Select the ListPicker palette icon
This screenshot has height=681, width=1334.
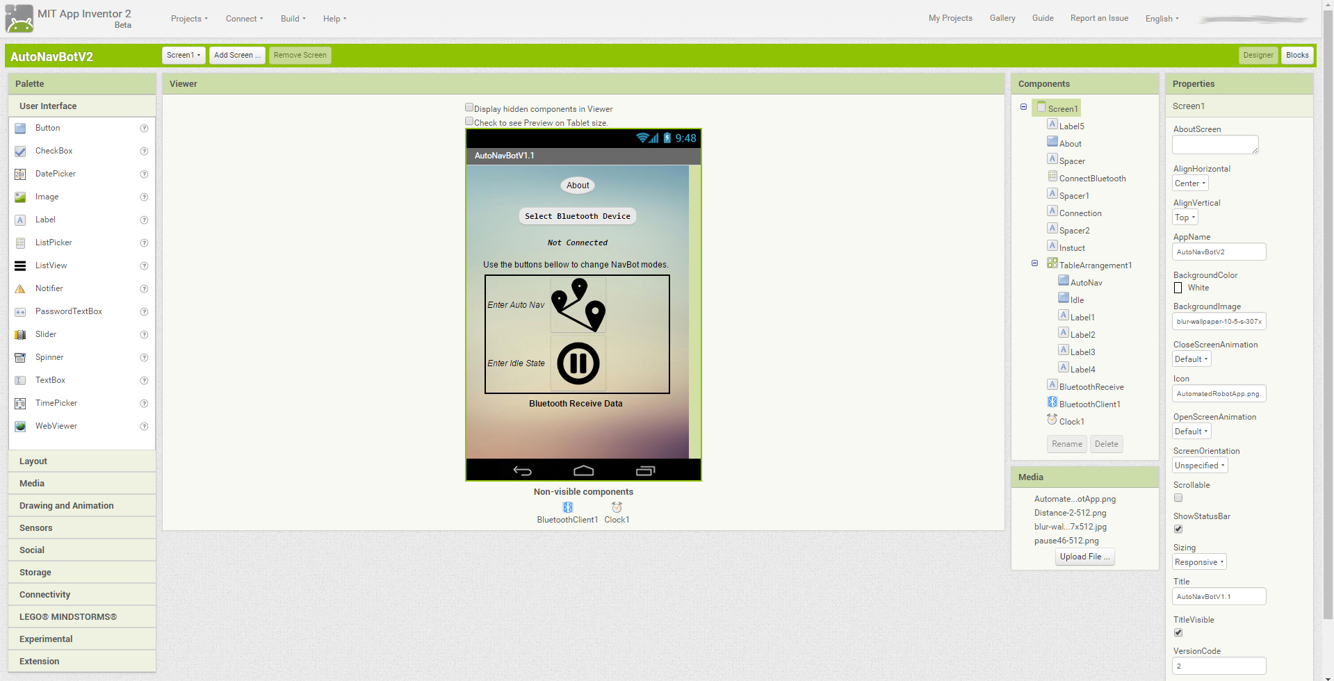tap(20, 243)
